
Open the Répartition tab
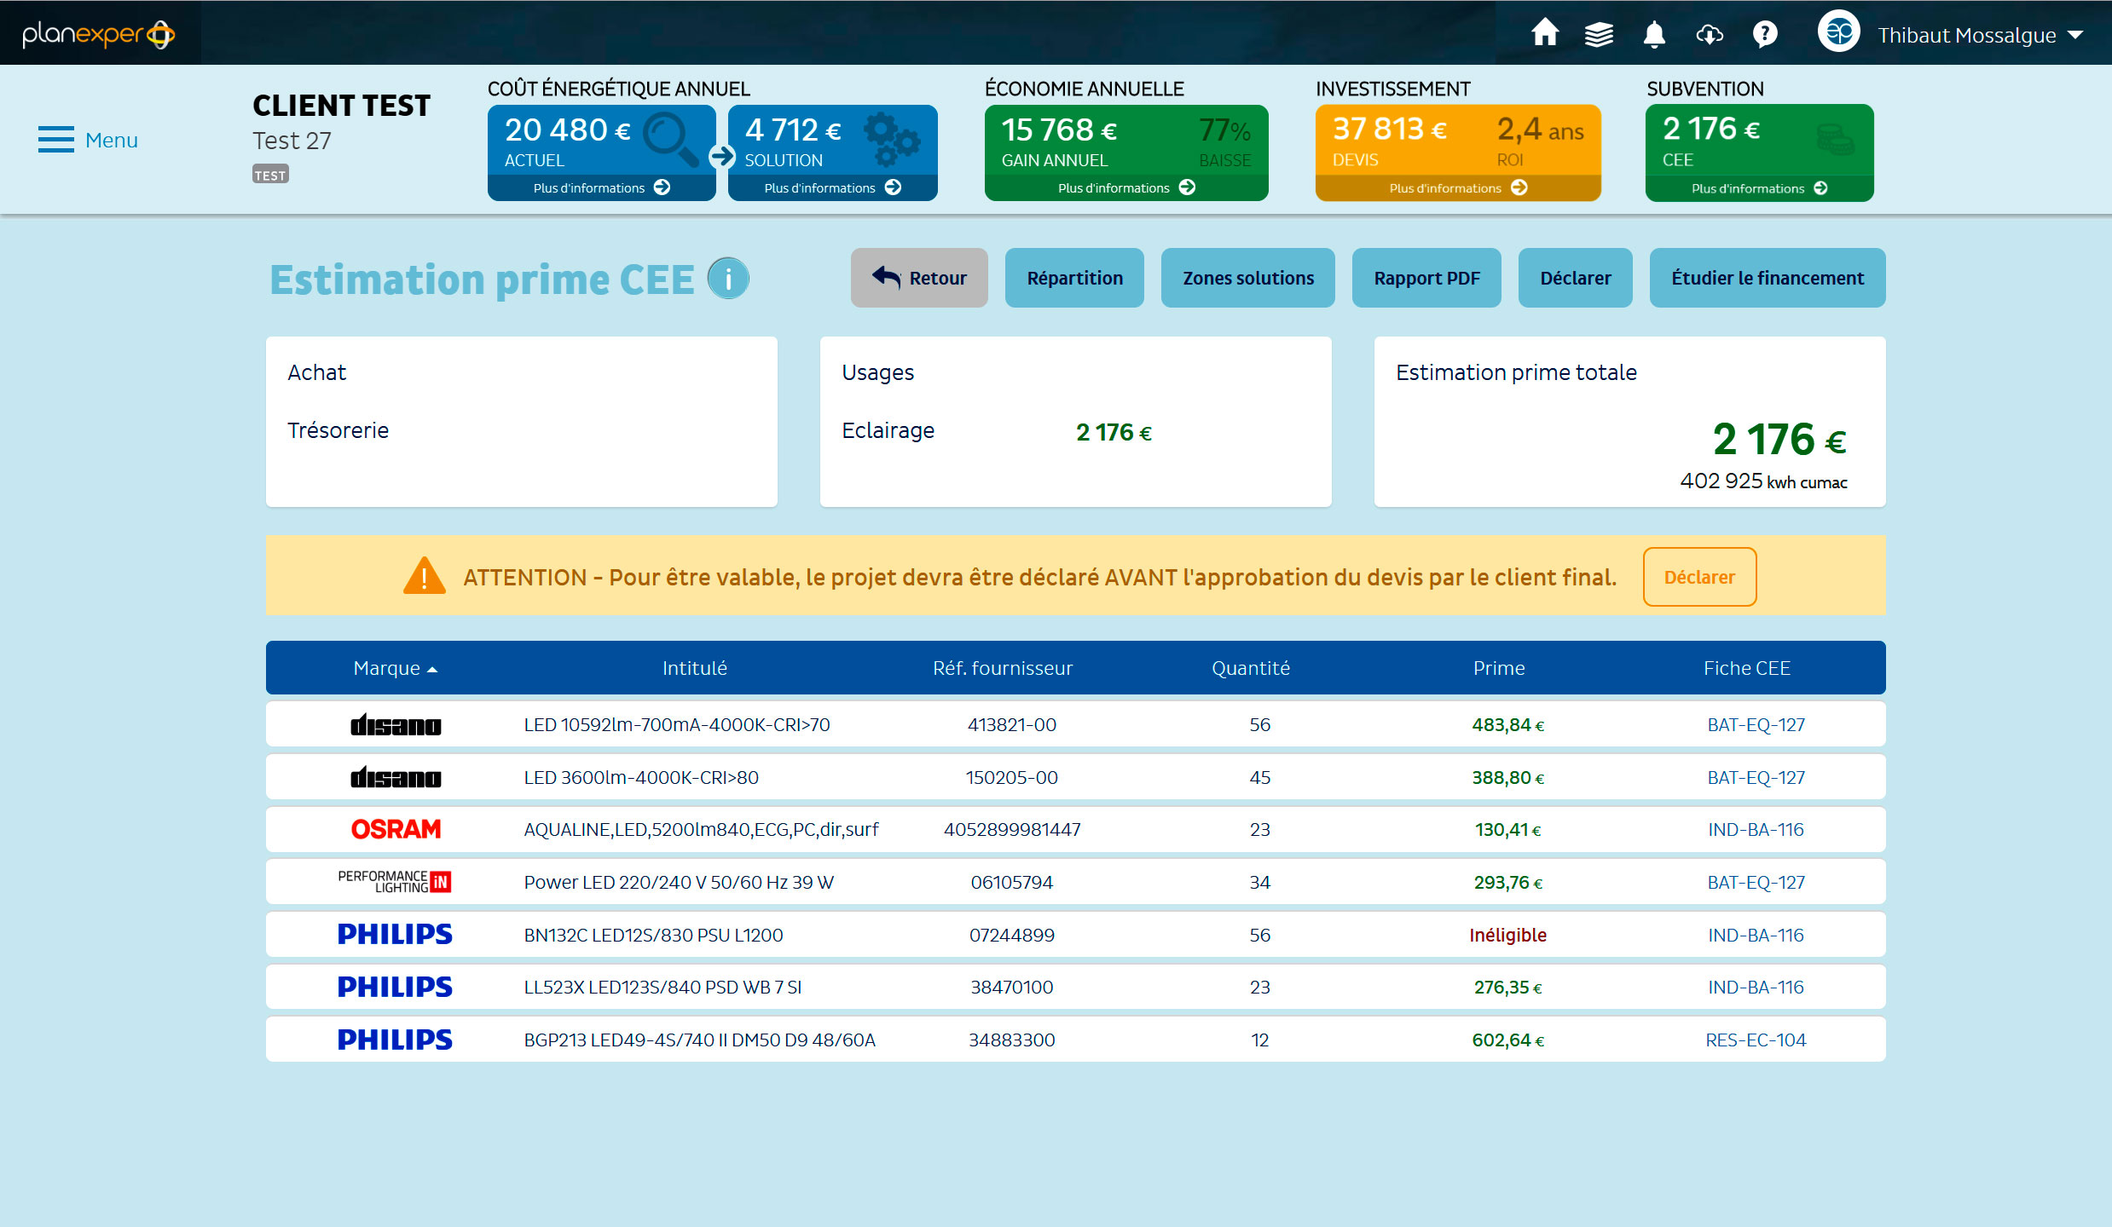tap(1074, 278)
